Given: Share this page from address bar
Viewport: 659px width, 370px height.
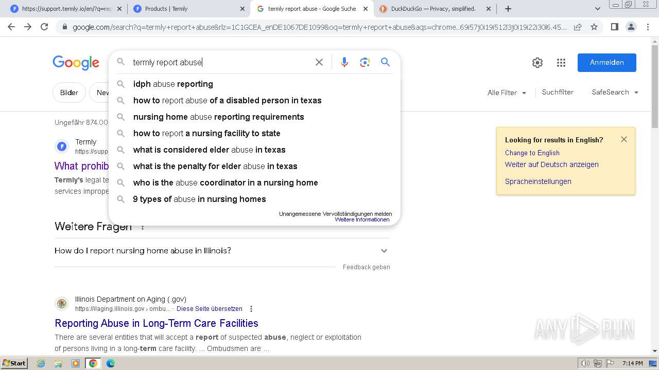Looking at the screenshot, I should point(578,27).
